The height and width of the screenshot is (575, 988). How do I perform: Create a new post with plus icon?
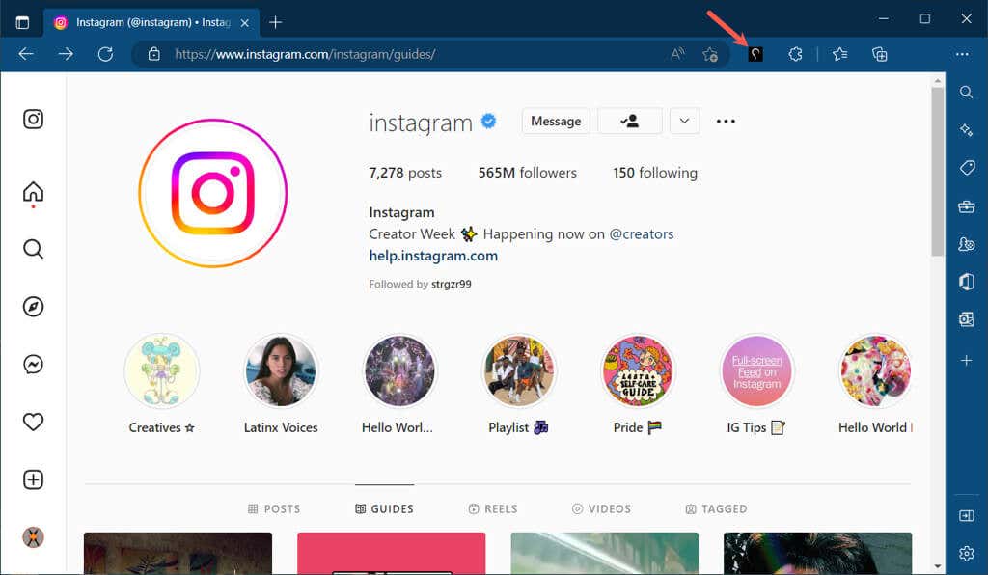34,479
